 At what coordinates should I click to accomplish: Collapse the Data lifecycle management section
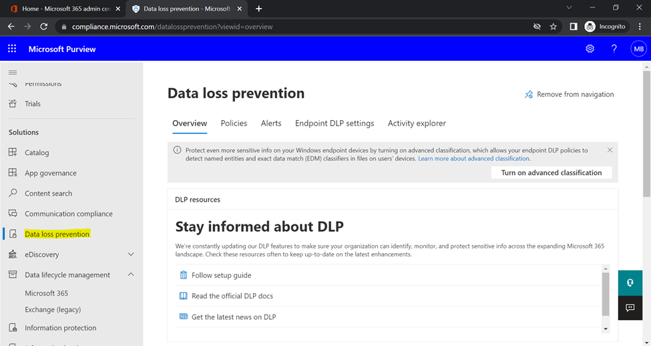[131, 275]
